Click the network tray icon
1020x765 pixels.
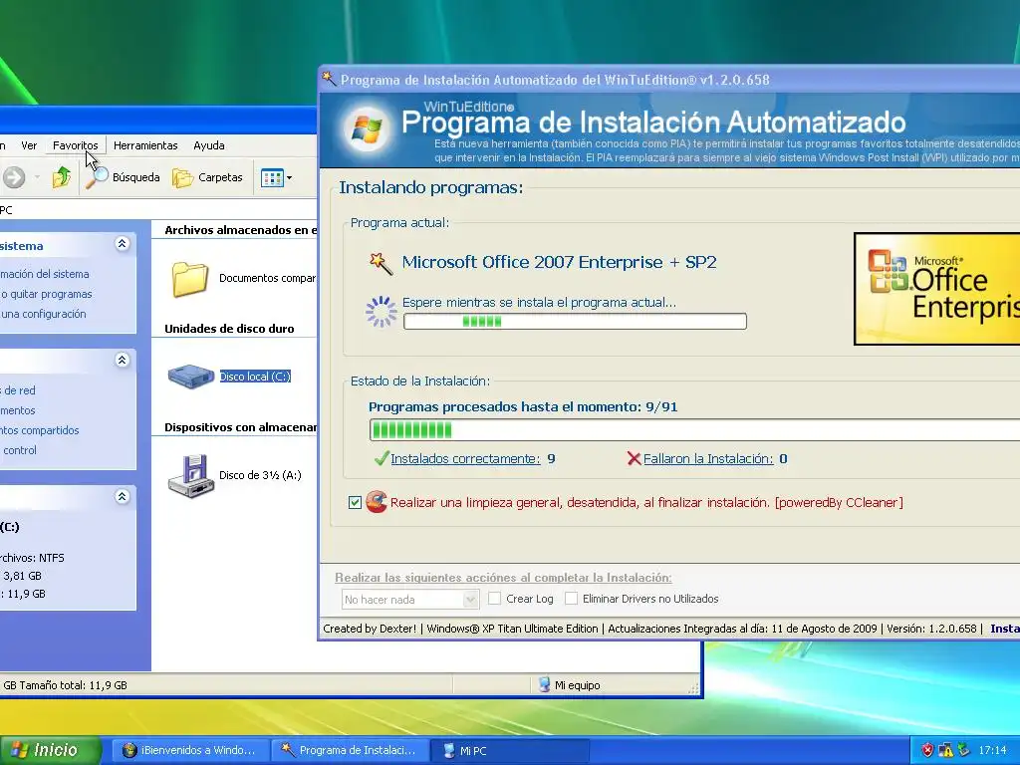tap(946, 750)
